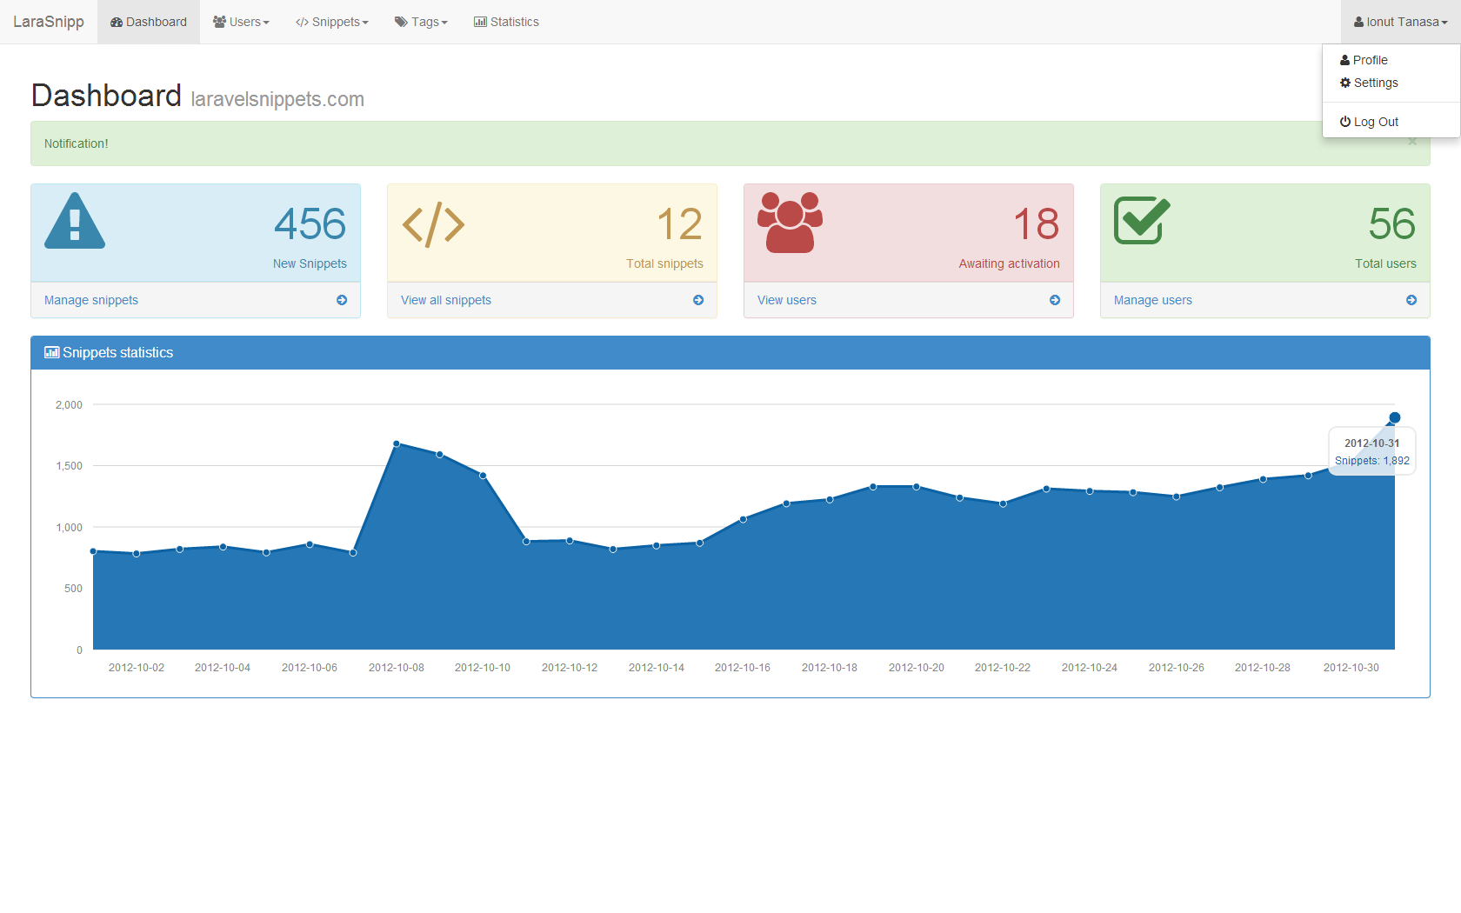The image size is (1461, 913).
Task: Open the Statistics nav item
Action: point(506,22)
